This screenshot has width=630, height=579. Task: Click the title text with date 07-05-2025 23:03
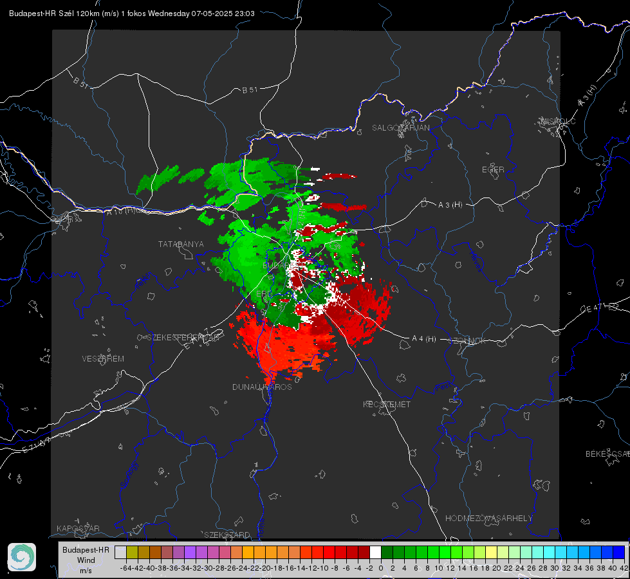(x=131, y=14)
